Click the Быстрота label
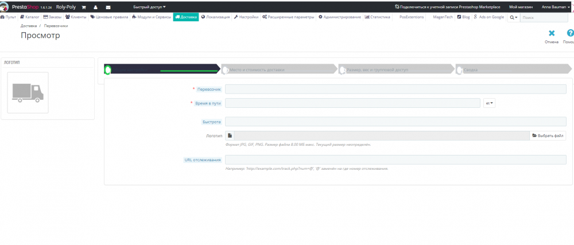 click(x=212, y=122)
